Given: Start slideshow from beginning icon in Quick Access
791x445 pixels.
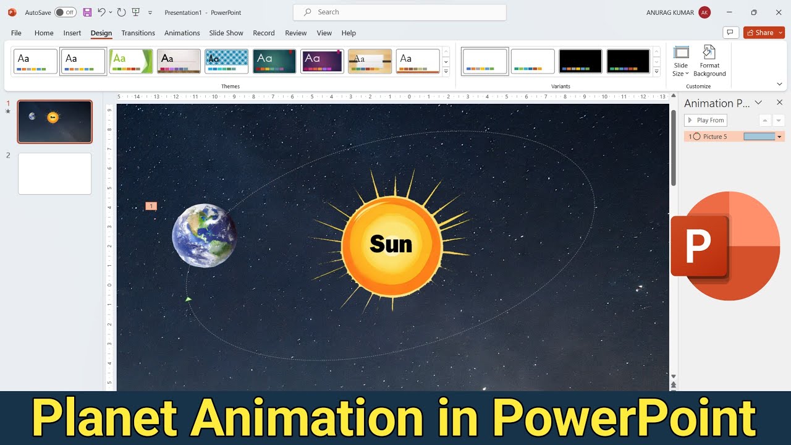Looking at the screenshot, I should click(x=136, y=12).
